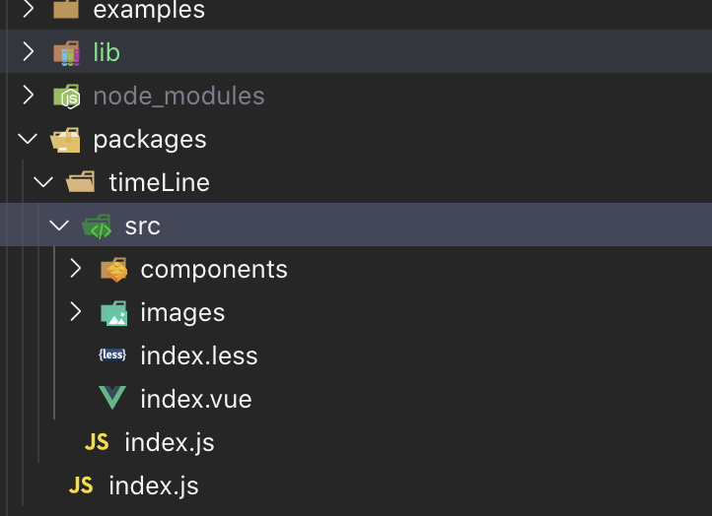Click the timeLine open folder icon
Screen dimensions: 712x516
pyautogui.click(x=81, y=183)
